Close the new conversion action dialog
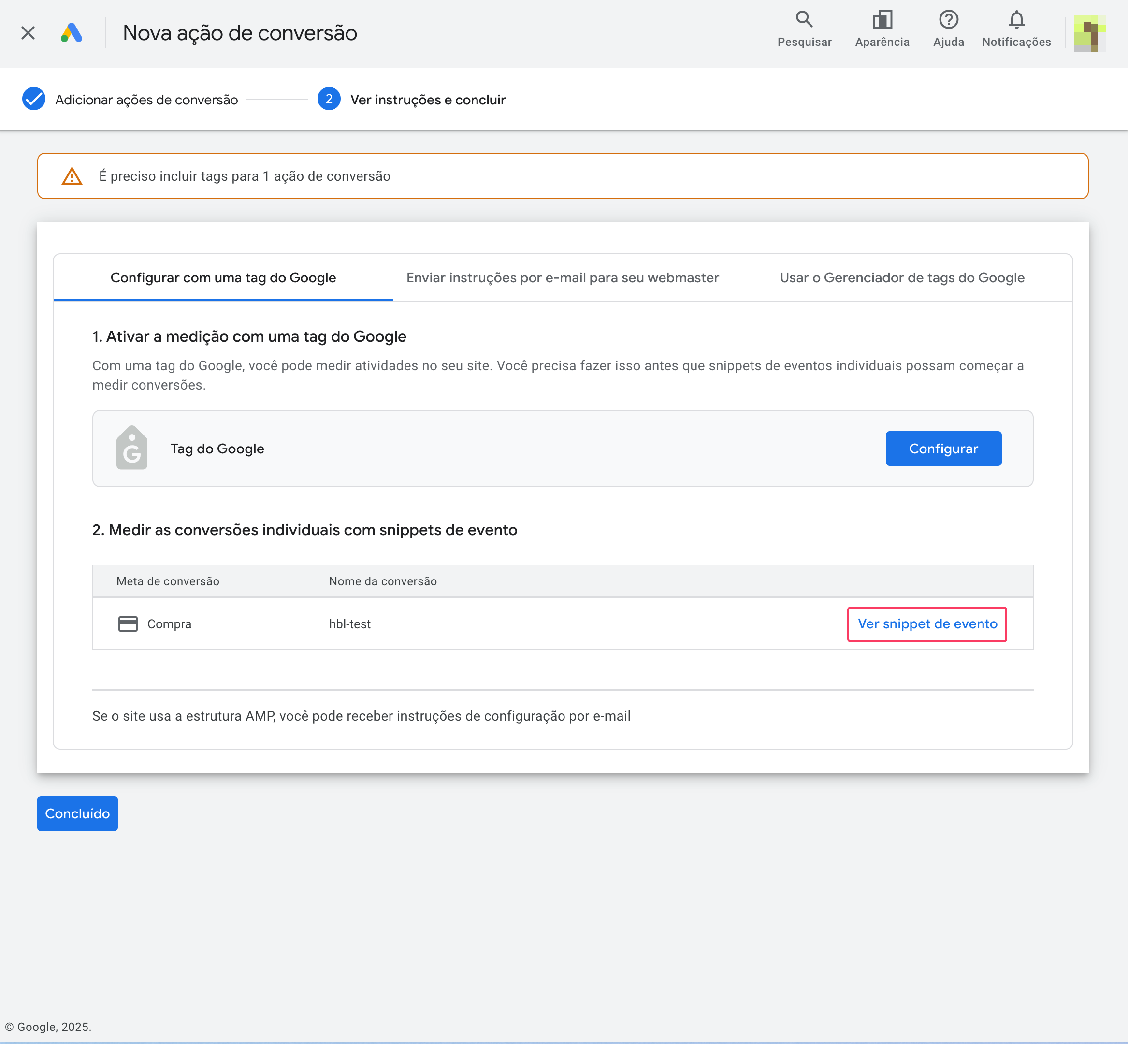The height and width of the screenshot is (1044, 1128). click(28, 33)
